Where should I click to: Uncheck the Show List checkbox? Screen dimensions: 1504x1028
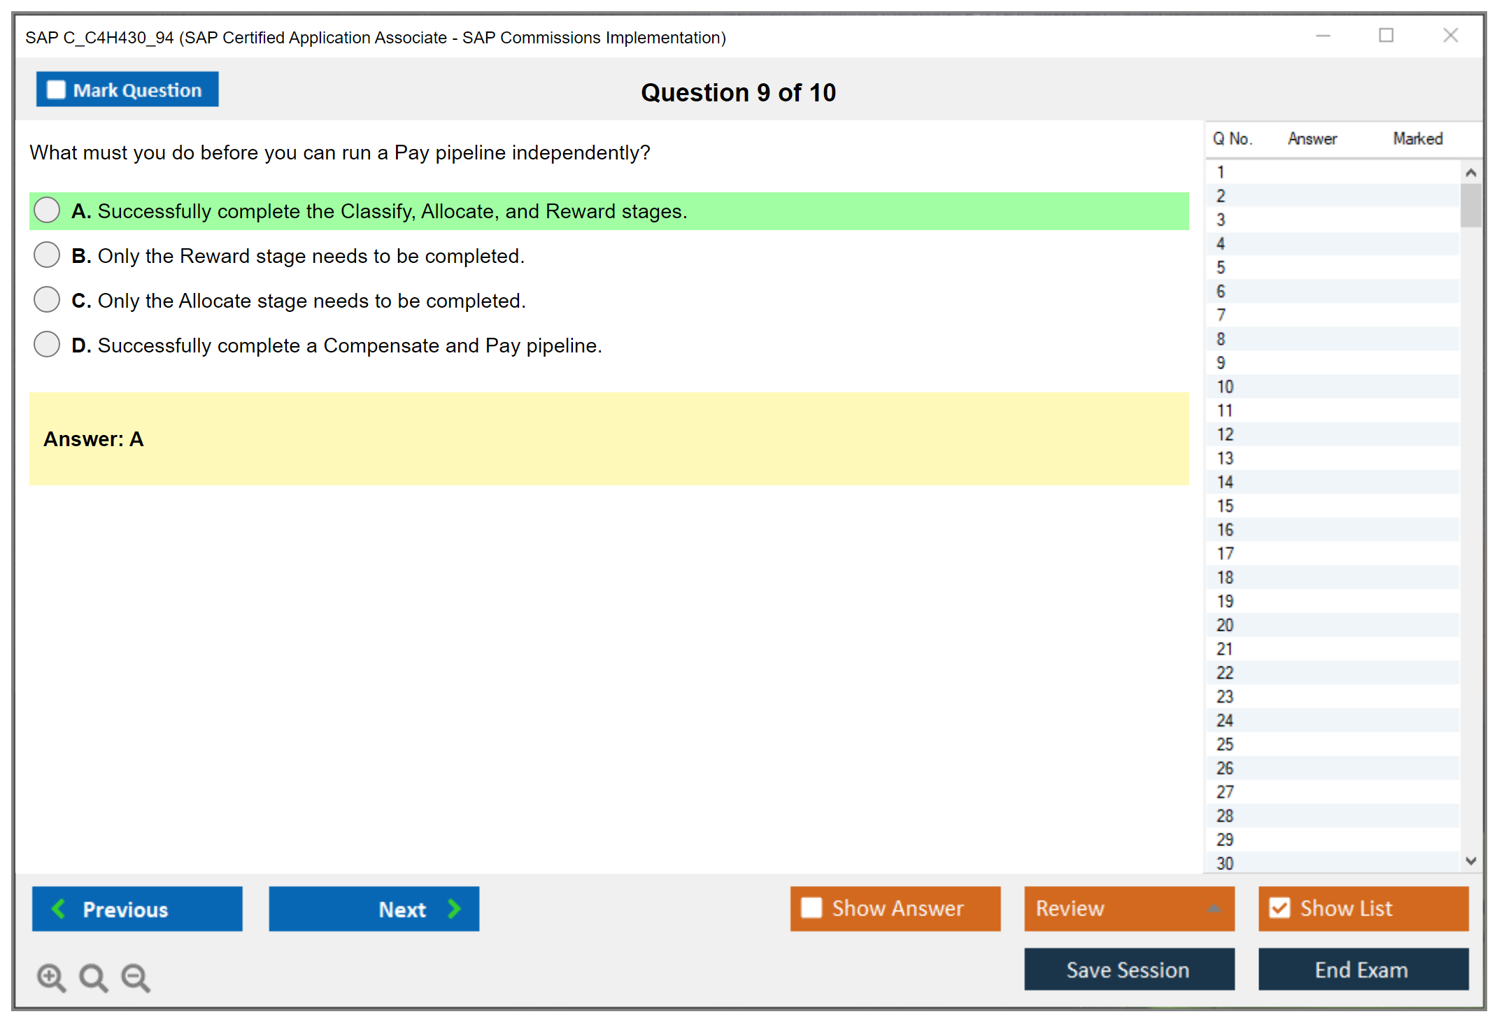point(1279,908)
